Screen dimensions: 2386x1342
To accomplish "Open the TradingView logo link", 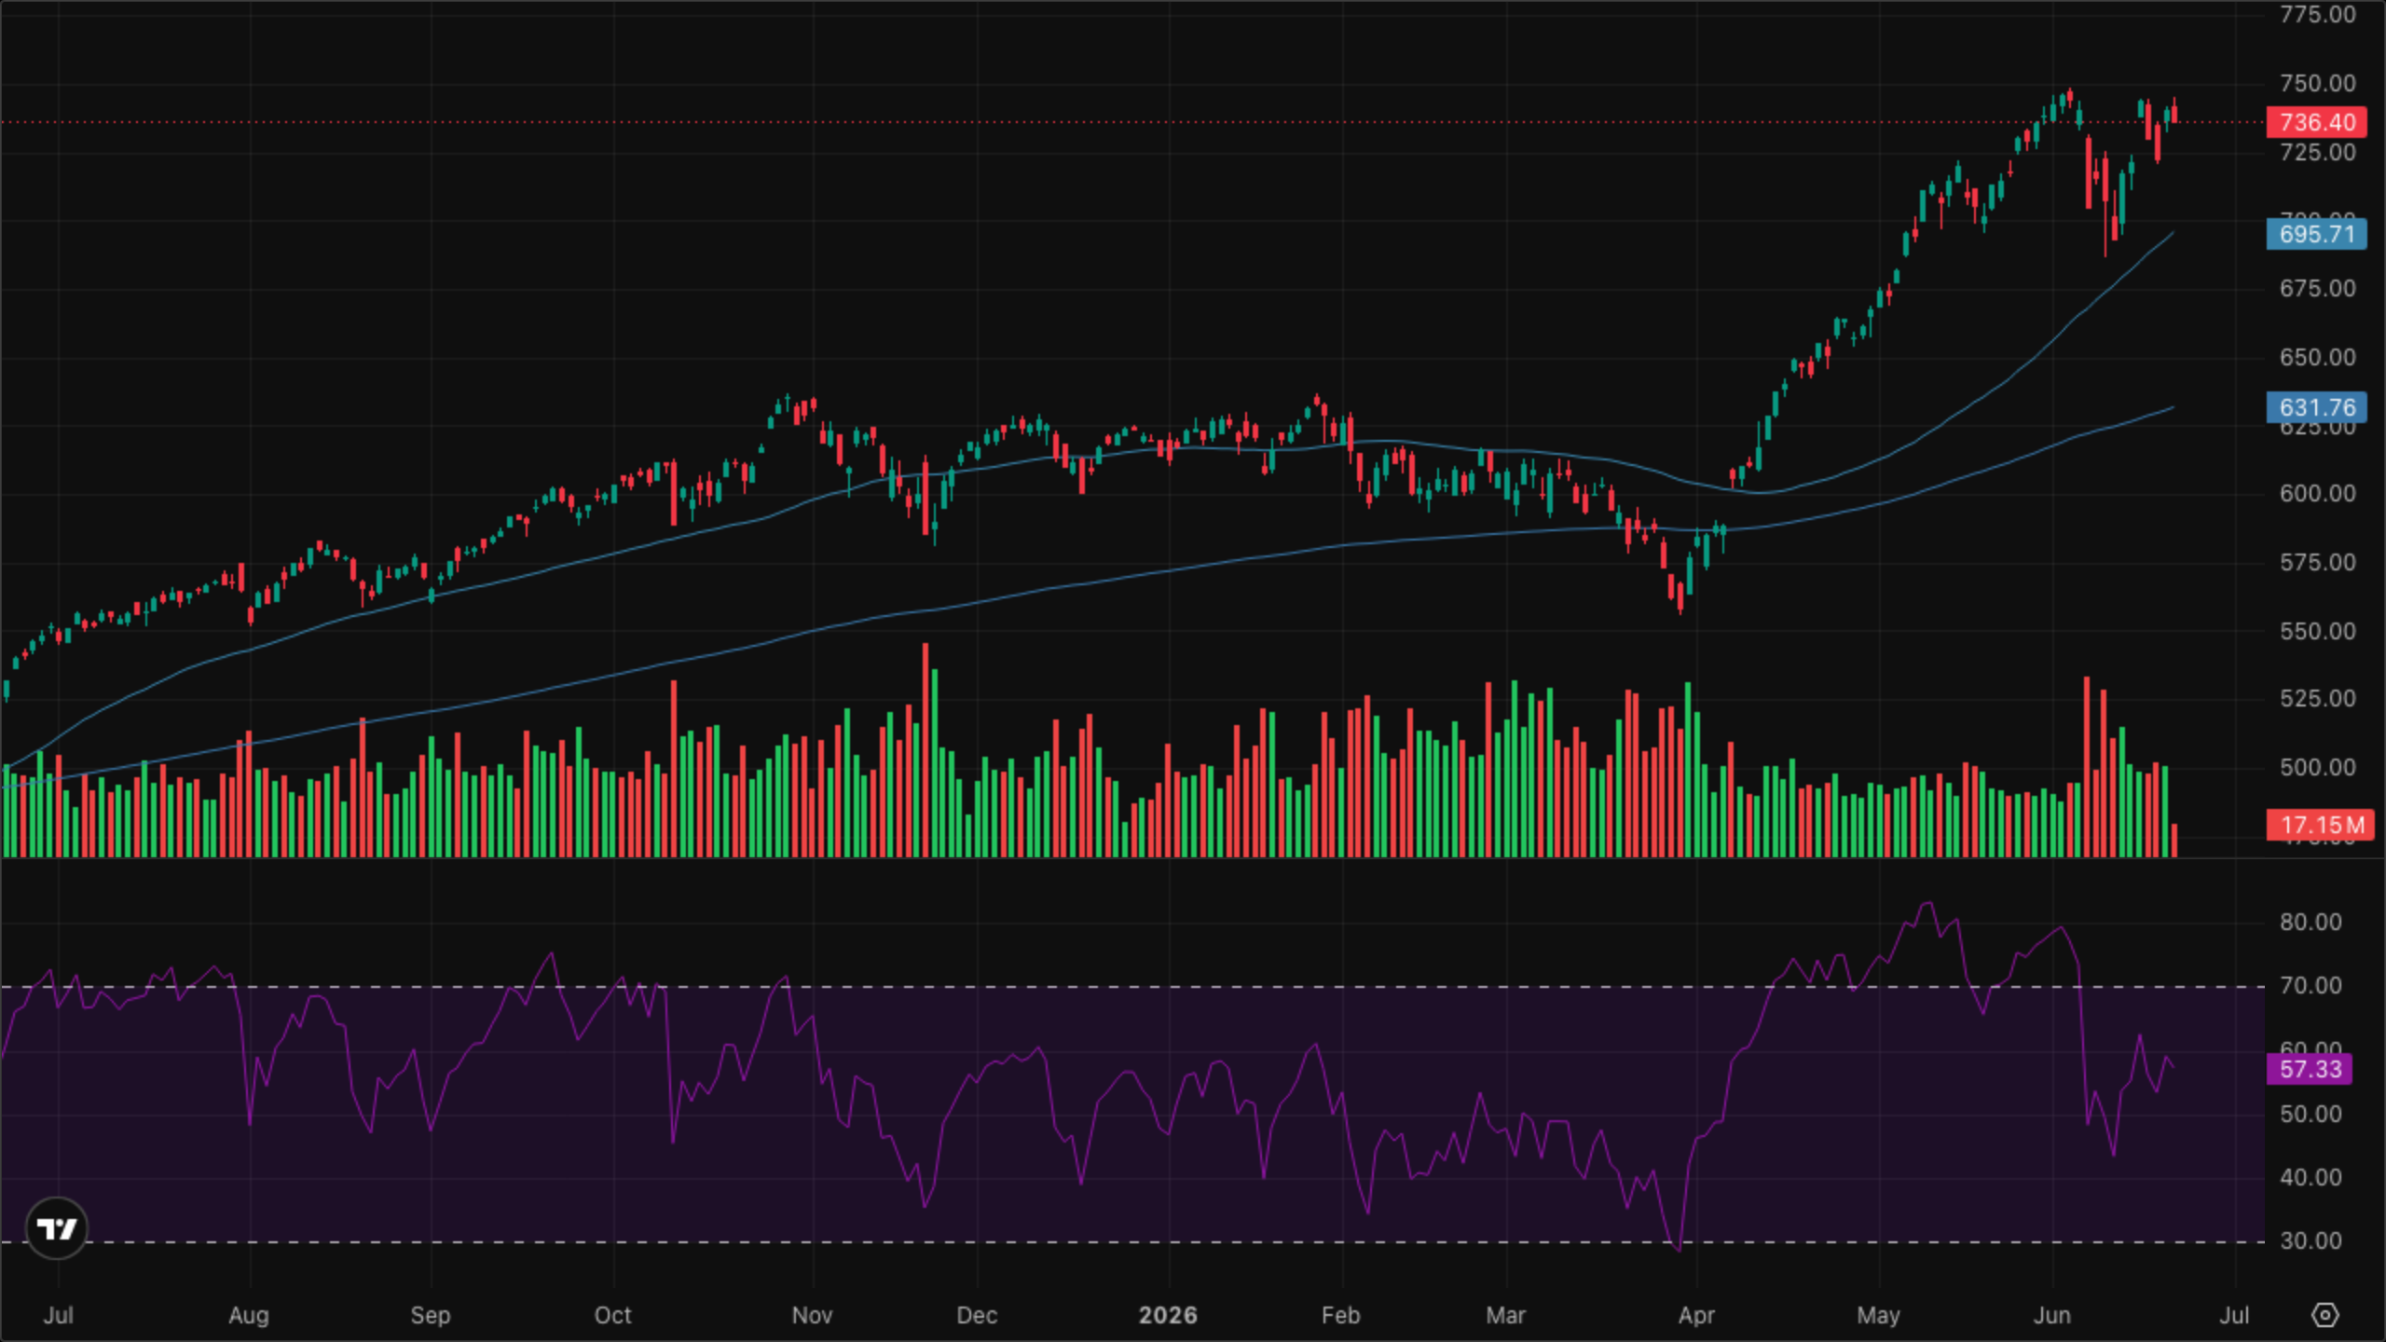I will click(x=57, y=1228).
